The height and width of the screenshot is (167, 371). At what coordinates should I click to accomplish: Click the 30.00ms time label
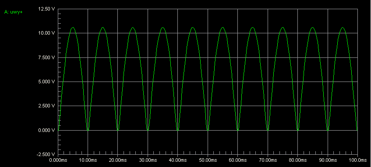148,160
